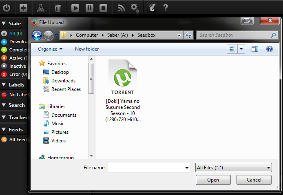Click the Cancel button
This screenshot has width=283, height=195.
click(254, 180)
